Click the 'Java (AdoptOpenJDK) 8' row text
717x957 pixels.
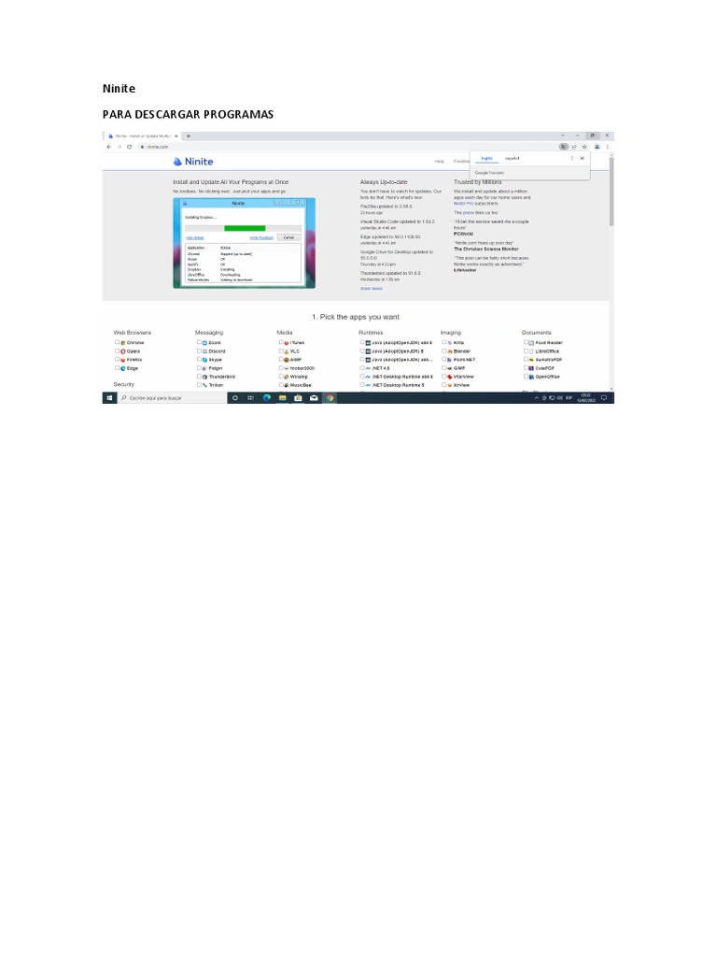398,351
